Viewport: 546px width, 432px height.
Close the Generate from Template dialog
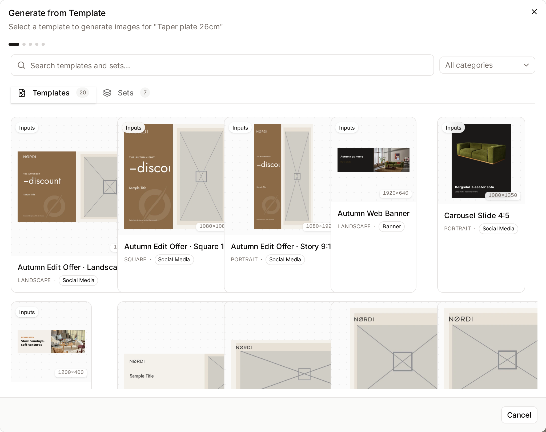pyautogui.click(x=534, y=12)
